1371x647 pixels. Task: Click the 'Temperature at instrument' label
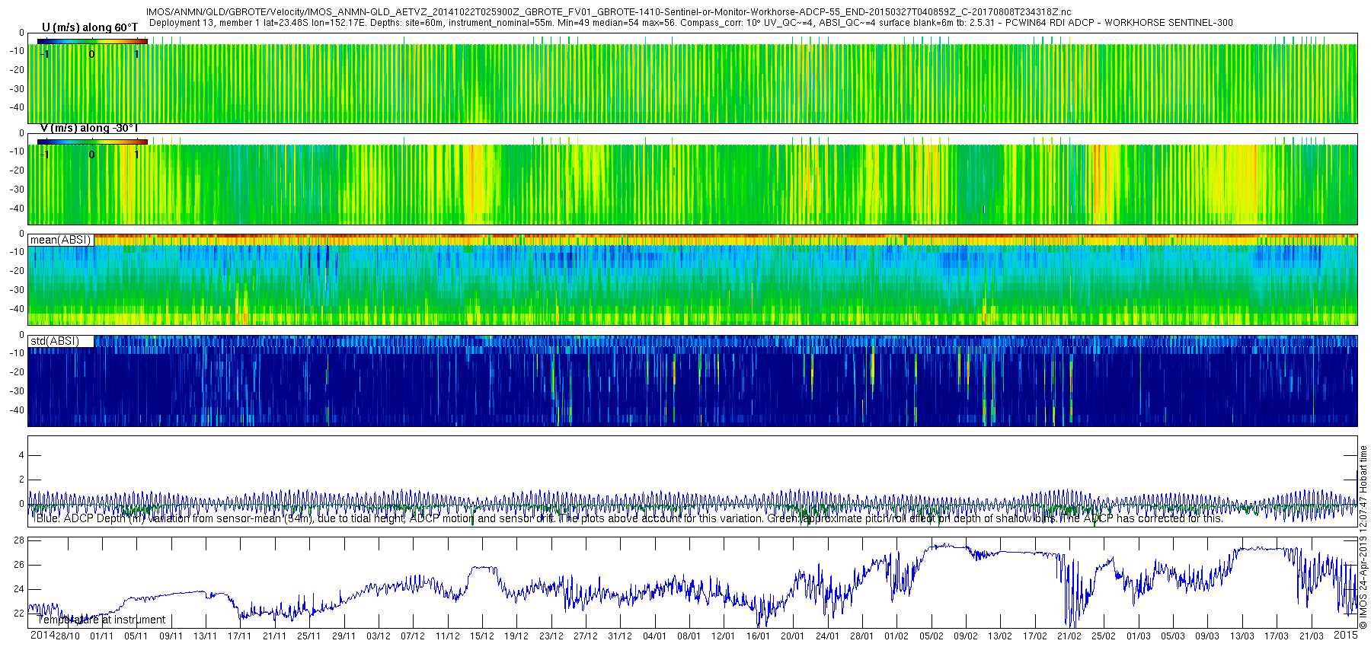coord(101,620)
